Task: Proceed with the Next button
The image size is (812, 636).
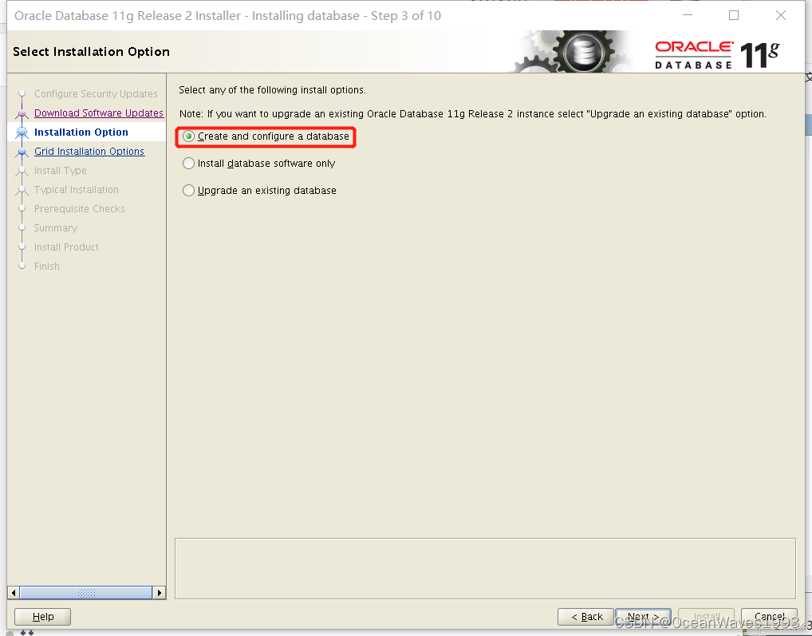Action: coord(643,616)
